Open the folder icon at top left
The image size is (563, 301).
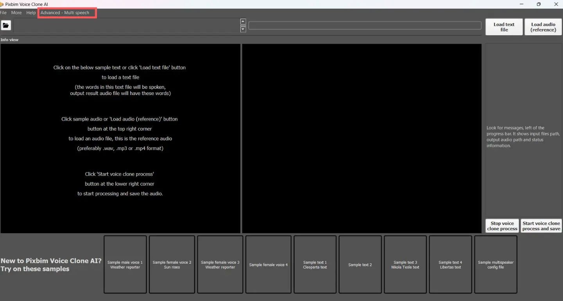(x=6, y=26)
